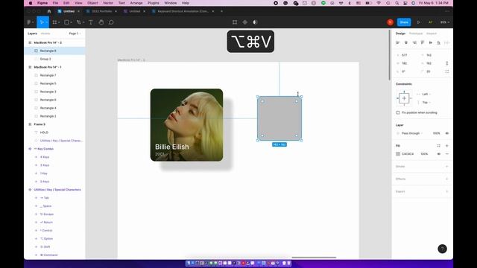
Task: Add a stroke with plus icon
Action: click(447, 167)
